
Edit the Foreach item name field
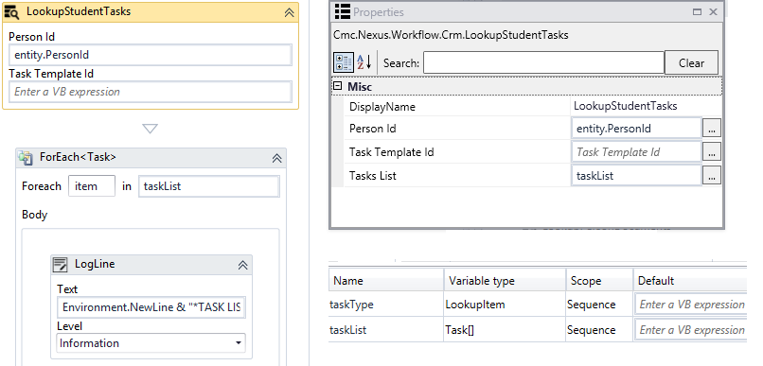[92, 186]
